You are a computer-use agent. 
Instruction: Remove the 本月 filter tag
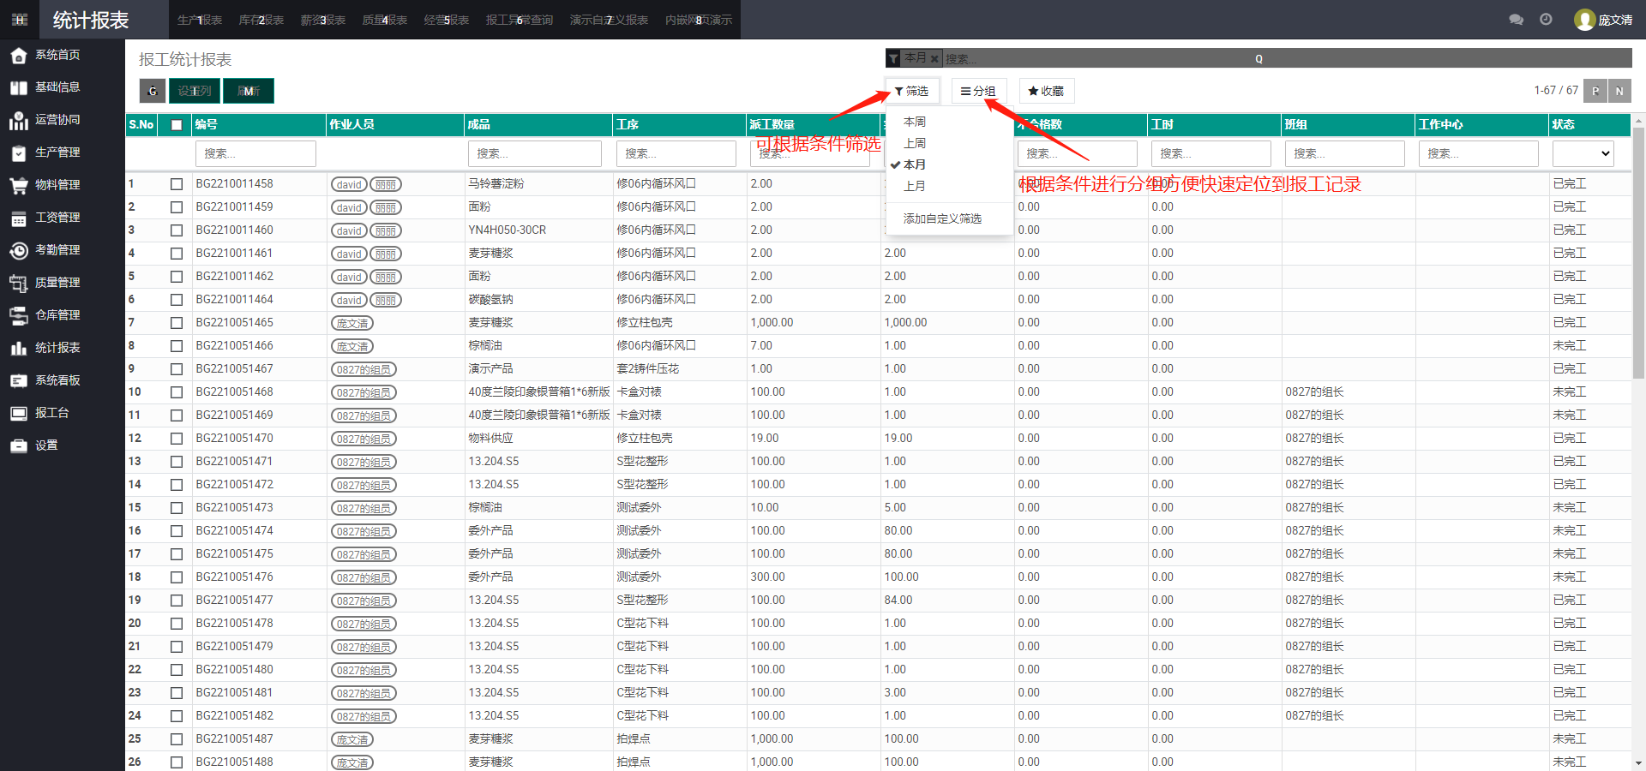click(934, 59)
